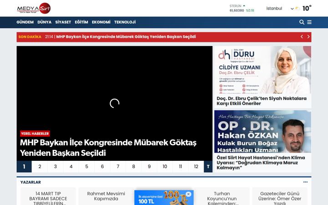The image size is (328, 205).
Task: Open the hamburger menu icon
Action: pyautogui.click(x=309, y=22)
